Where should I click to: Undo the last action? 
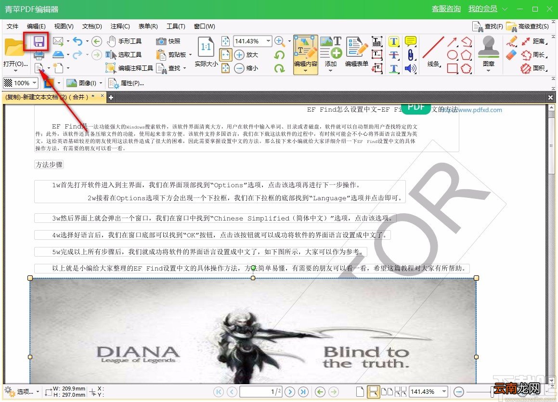click(x=78, y=41)
